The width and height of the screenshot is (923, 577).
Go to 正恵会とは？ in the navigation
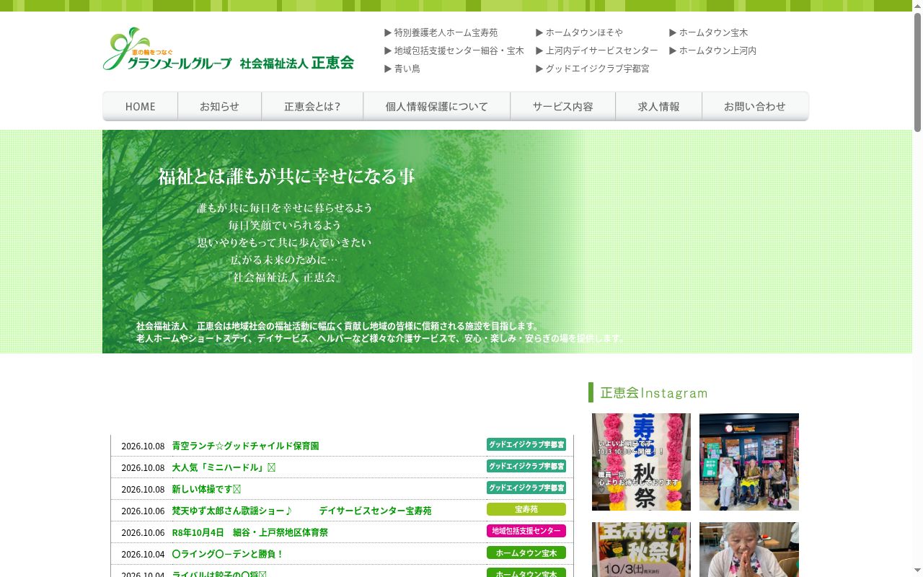pos(312,106)
